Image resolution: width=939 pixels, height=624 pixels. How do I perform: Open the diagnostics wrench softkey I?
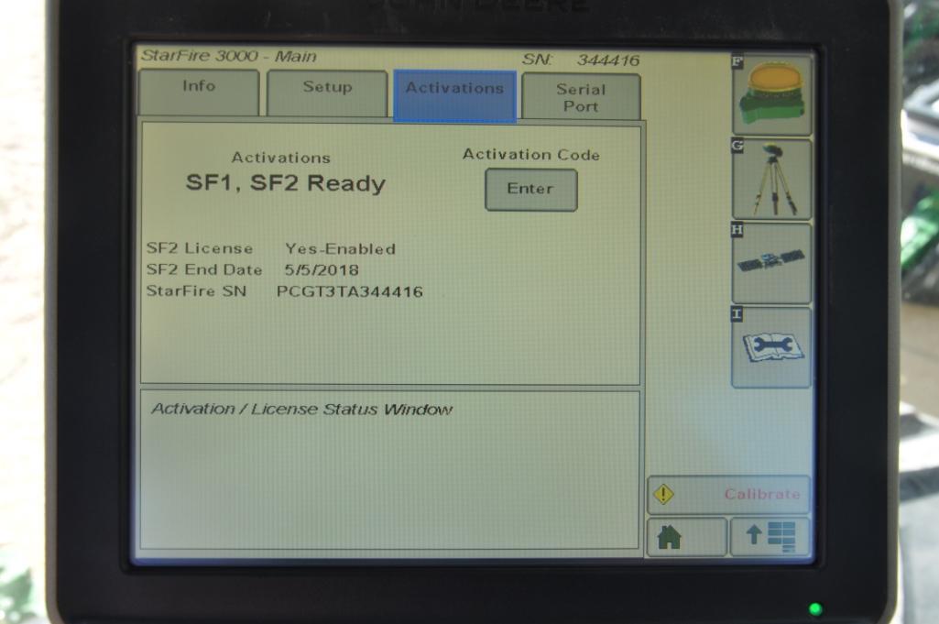(772, 347)
